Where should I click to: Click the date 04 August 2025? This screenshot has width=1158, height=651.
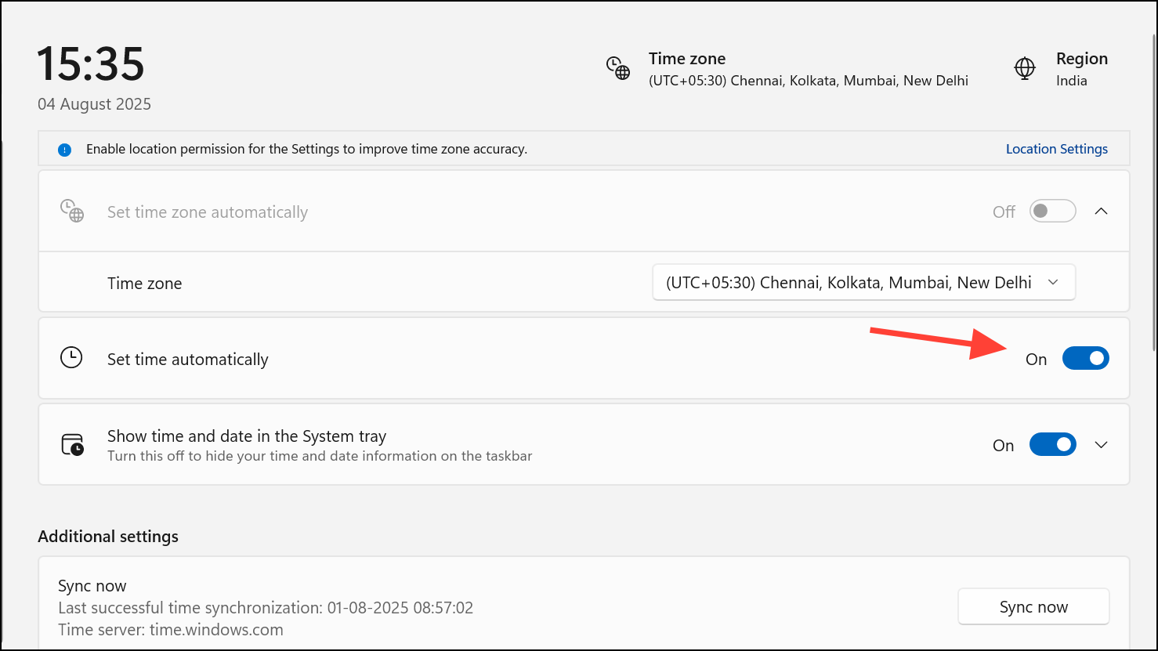click(94, 103)
